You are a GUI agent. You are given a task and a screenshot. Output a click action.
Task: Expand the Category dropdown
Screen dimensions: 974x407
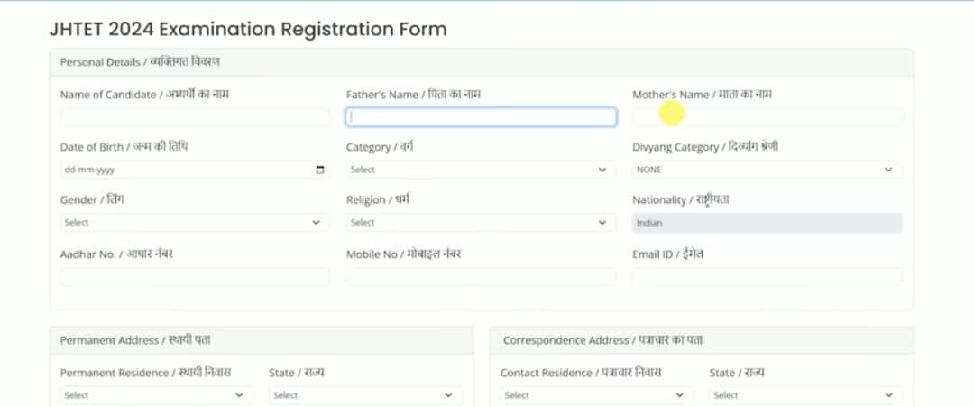pyautogui.click(x=481, y=170)
